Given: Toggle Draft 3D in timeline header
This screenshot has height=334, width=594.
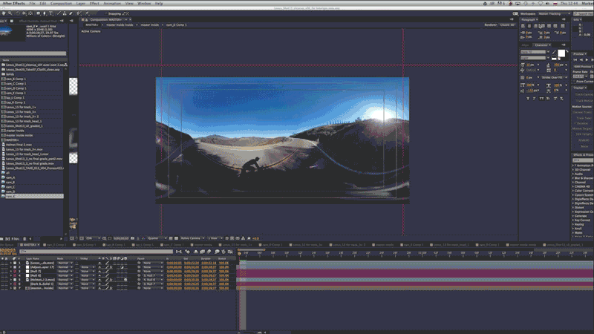Looking at the screenshot, I should 188,252.
